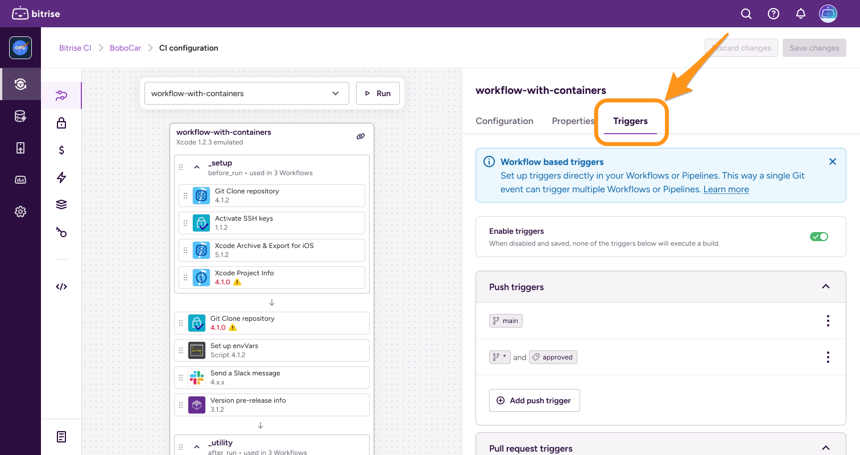Open the help question mark icon

pos(774,14)
